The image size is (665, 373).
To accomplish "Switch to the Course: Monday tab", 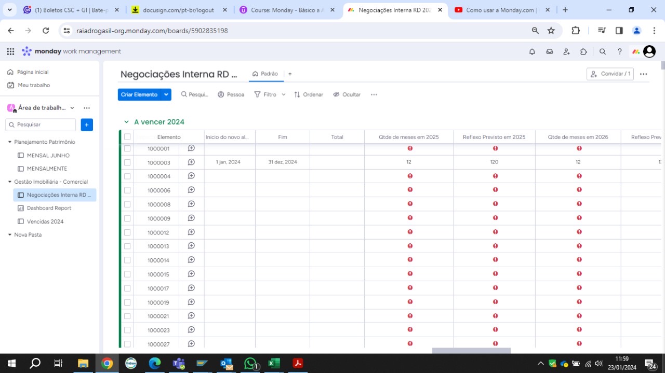I will (x=287, y=10).
